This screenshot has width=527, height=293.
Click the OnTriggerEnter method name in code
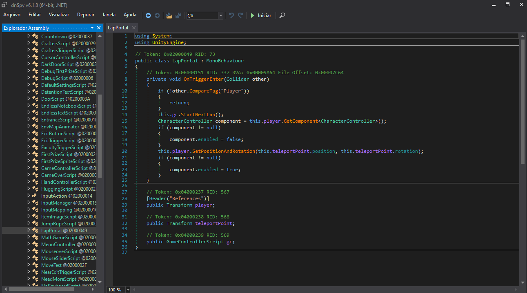pyautogui.click(x=203, y=79)
